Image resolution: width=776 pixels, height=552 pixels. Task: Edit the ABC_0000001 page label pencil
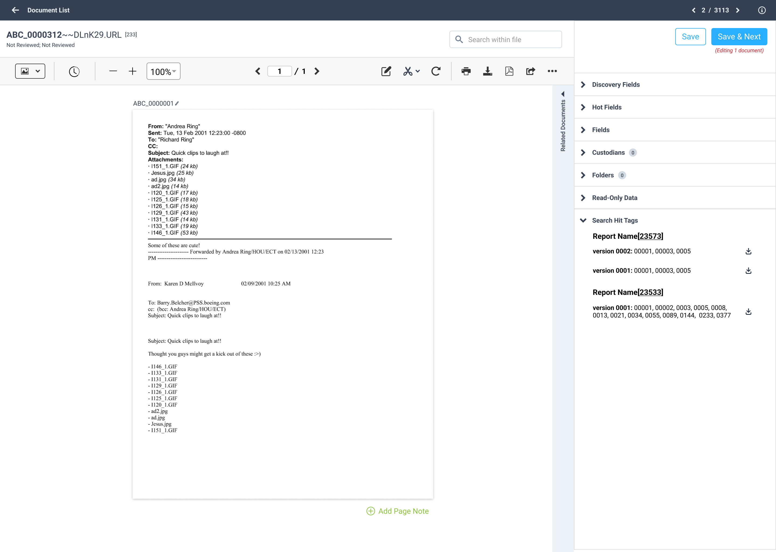coord(177,103)
